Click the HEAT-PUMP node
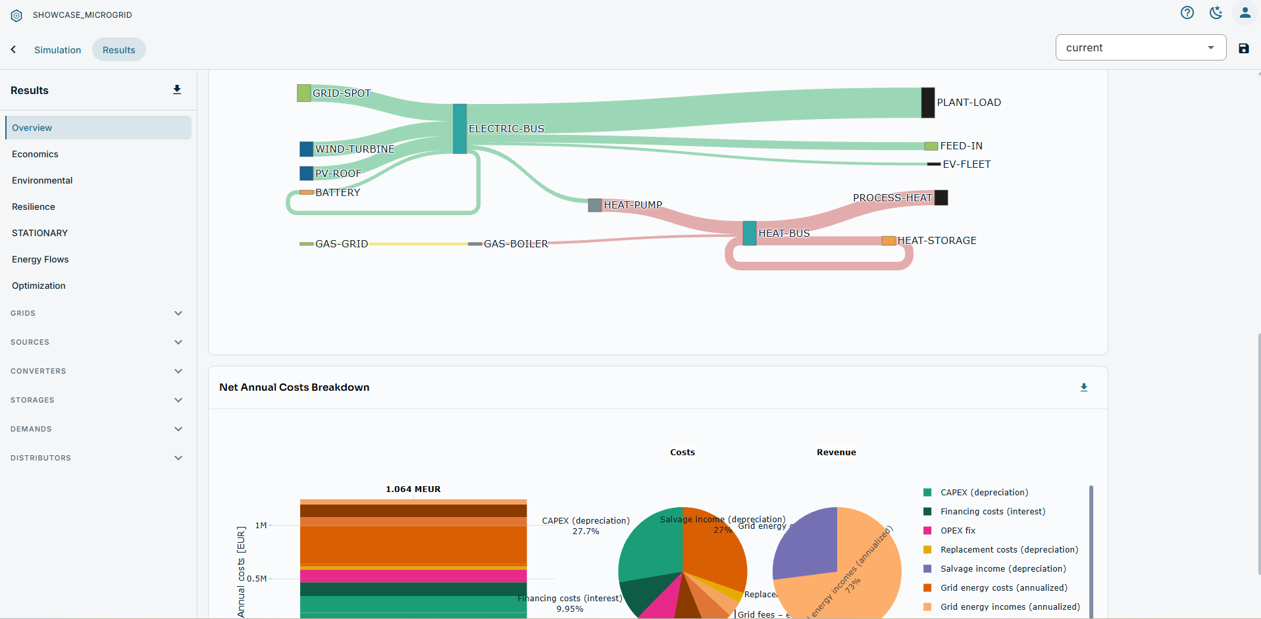The height and width of the screenshot is (619, 1261). tap(595, 205)
